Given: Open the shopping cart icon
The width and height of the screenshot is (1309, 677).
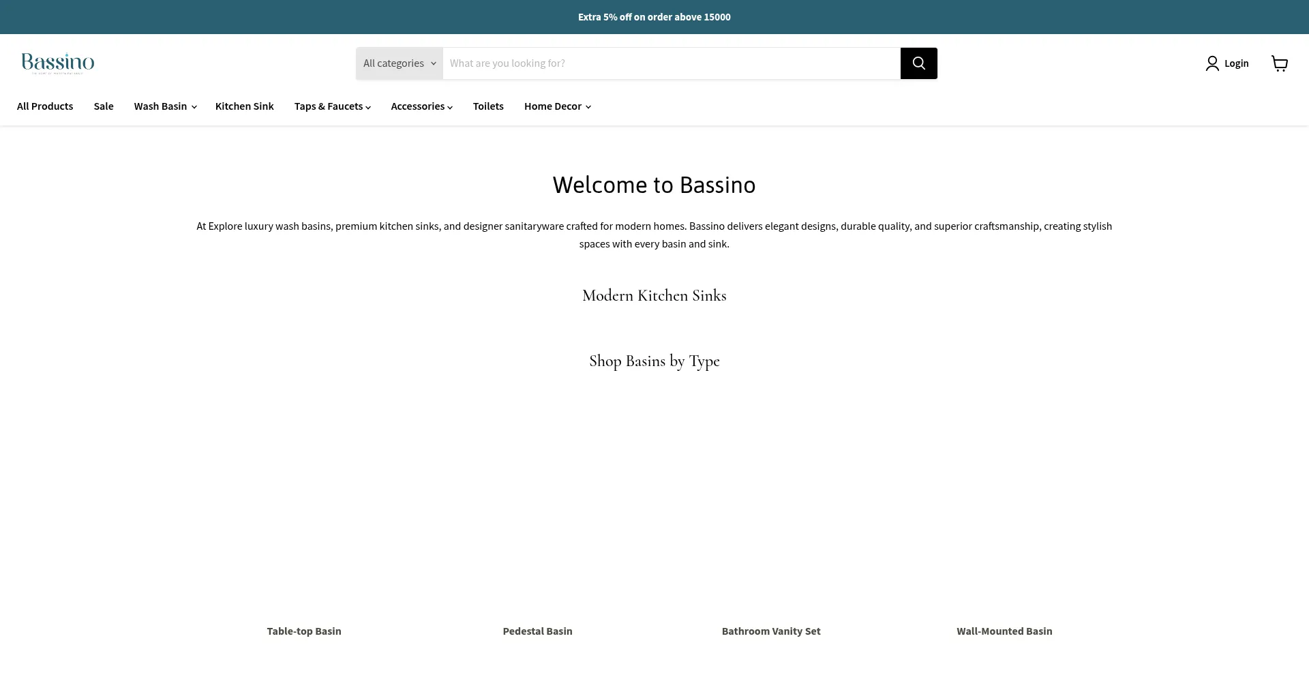Looking at the screenshot, I should 1279,63.
